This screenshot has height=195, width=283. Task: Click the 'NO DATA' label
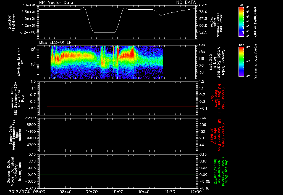coord(186,2)
